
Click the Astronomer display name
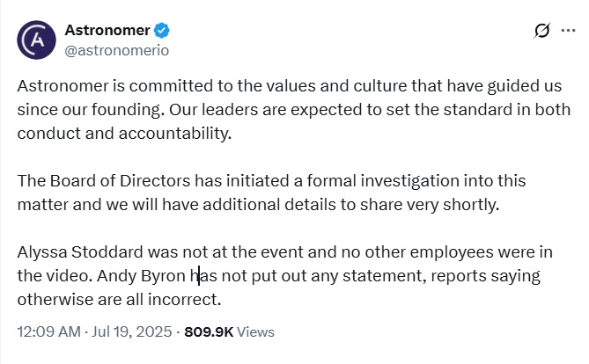(107, 30)
